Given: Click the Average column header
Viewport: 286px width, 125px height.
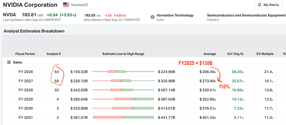Looking at the screenshot, I should tap(210, 54).
